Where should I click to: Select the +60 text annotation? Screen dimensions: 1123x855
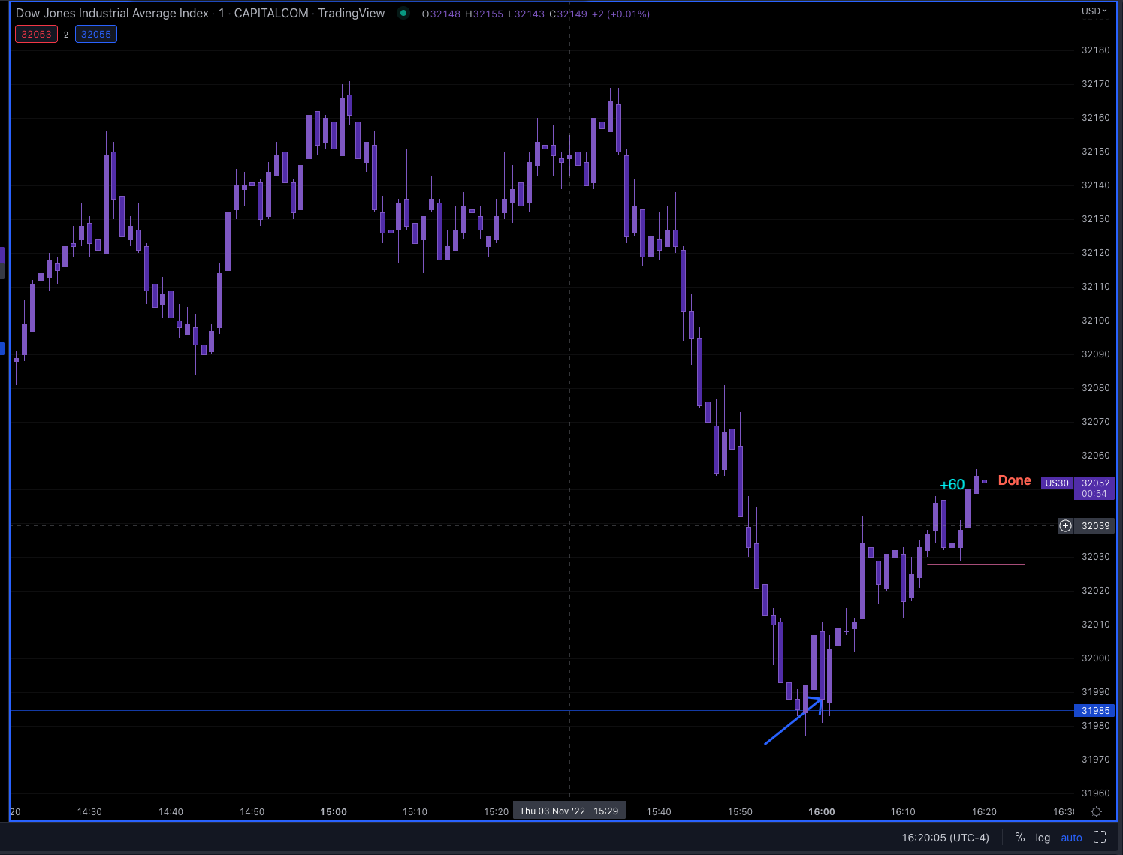point(952,485)
